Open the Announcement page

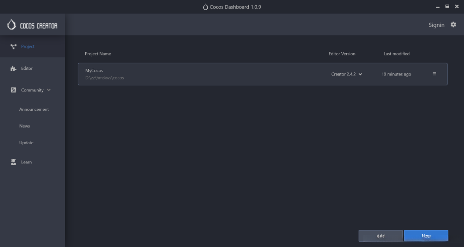(x=34, y=109)
